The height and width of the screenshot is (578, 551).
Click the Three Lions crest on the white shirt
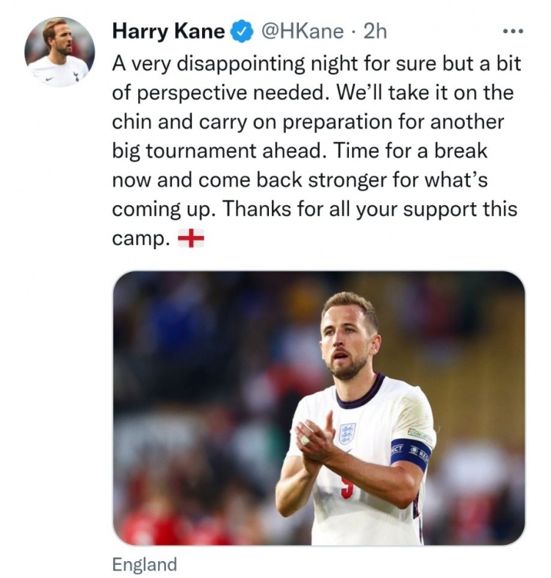[x=347, y=434]
